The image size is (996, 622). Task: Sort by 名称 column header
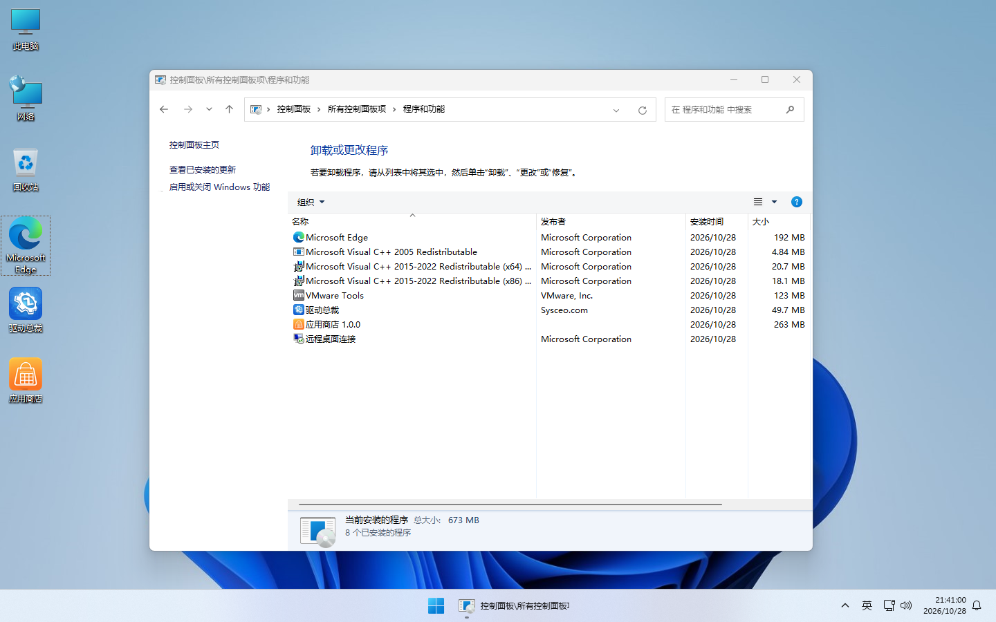[x=412, y=221]
